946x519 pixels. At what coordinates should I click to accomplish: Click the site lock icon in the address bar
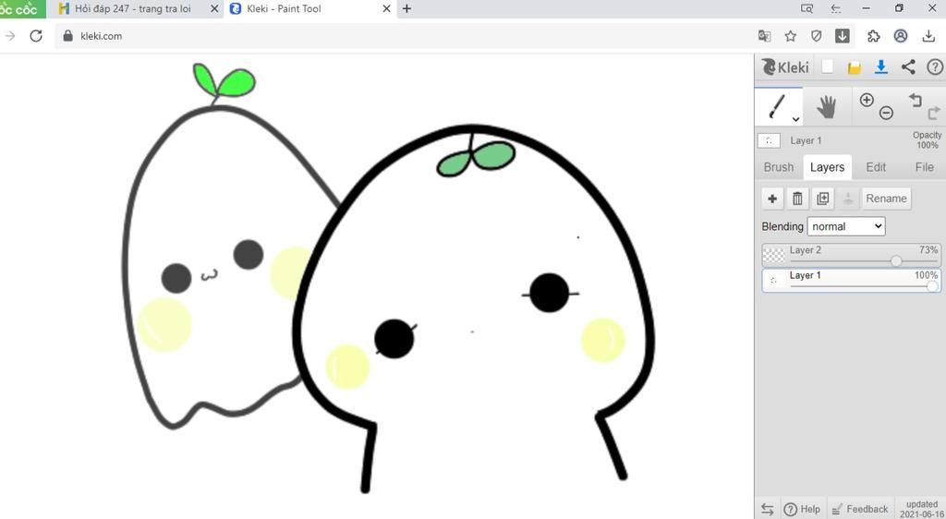coord(68,36)
